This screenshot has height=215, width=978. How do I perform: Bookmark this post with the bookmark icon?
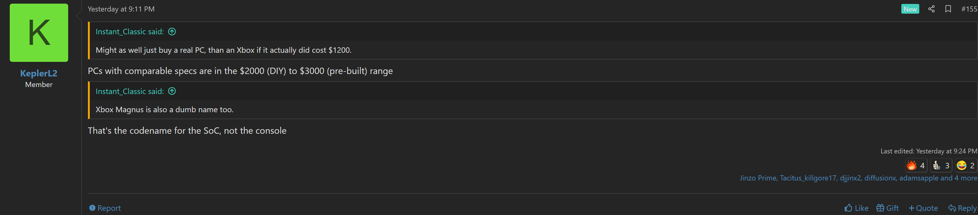click(x=948, y=9)
